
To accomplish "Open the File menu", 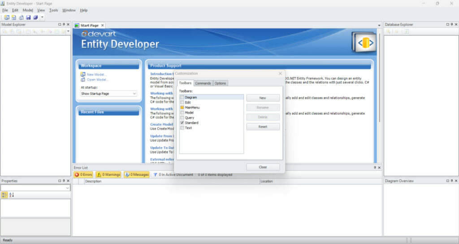I will pyautogui.click(x=5, y=10).
